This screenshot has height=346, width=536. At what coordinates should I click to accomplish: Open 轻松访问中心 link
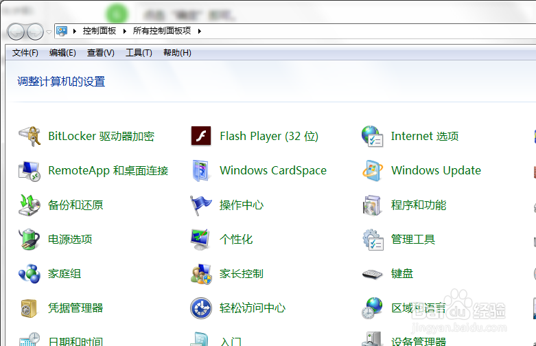click(x=253, y=308)
